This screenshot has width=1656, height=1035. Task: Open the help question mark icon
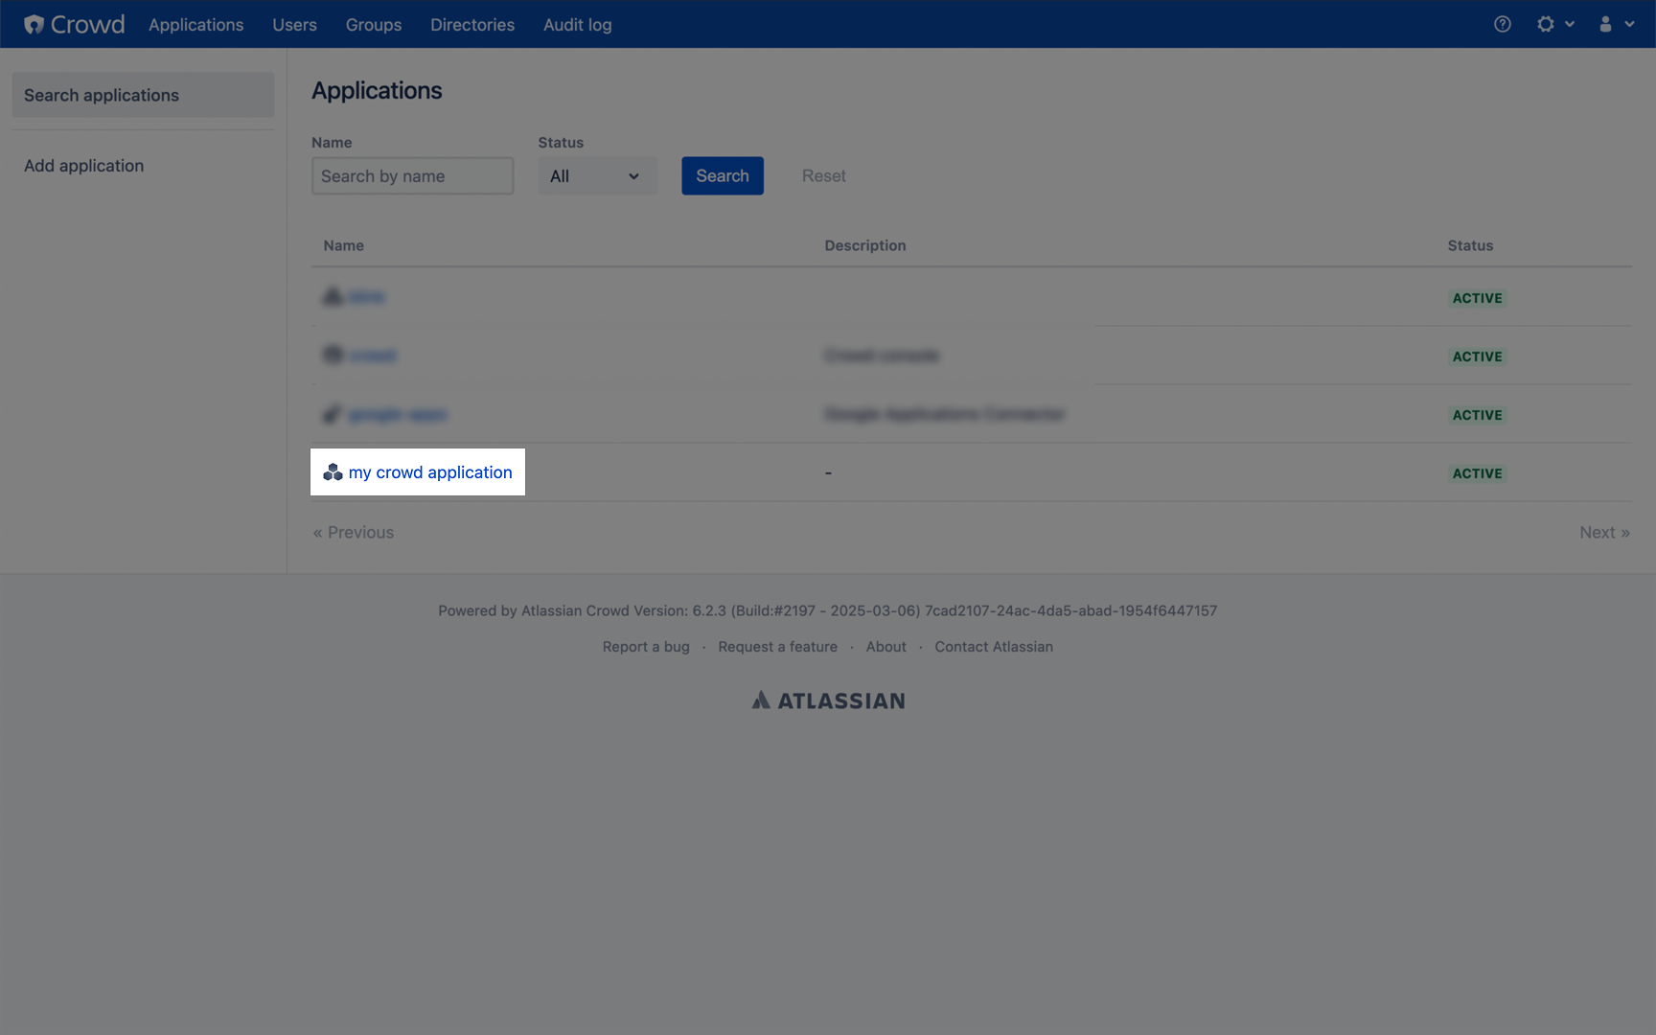(1501, 24)
